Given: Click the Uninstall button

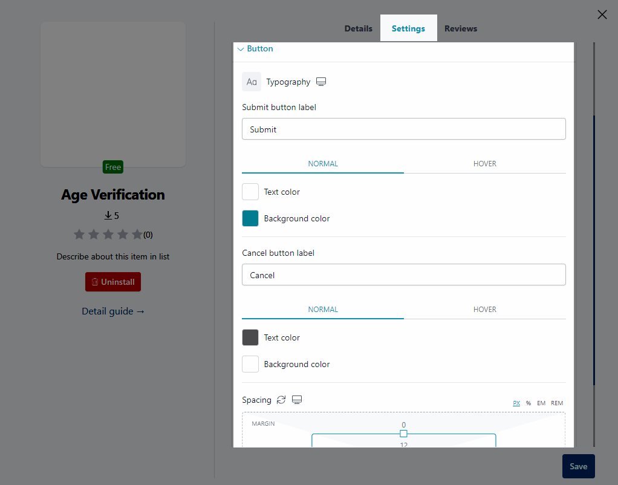Looking at the screenshot, I should (x=113, y=282).
